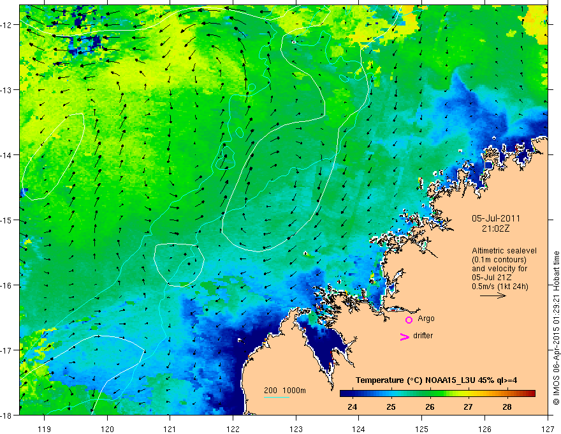The image size is (561, 434).
Task: Click the time text '21:02Z'
Action: (x=495, y=228)
